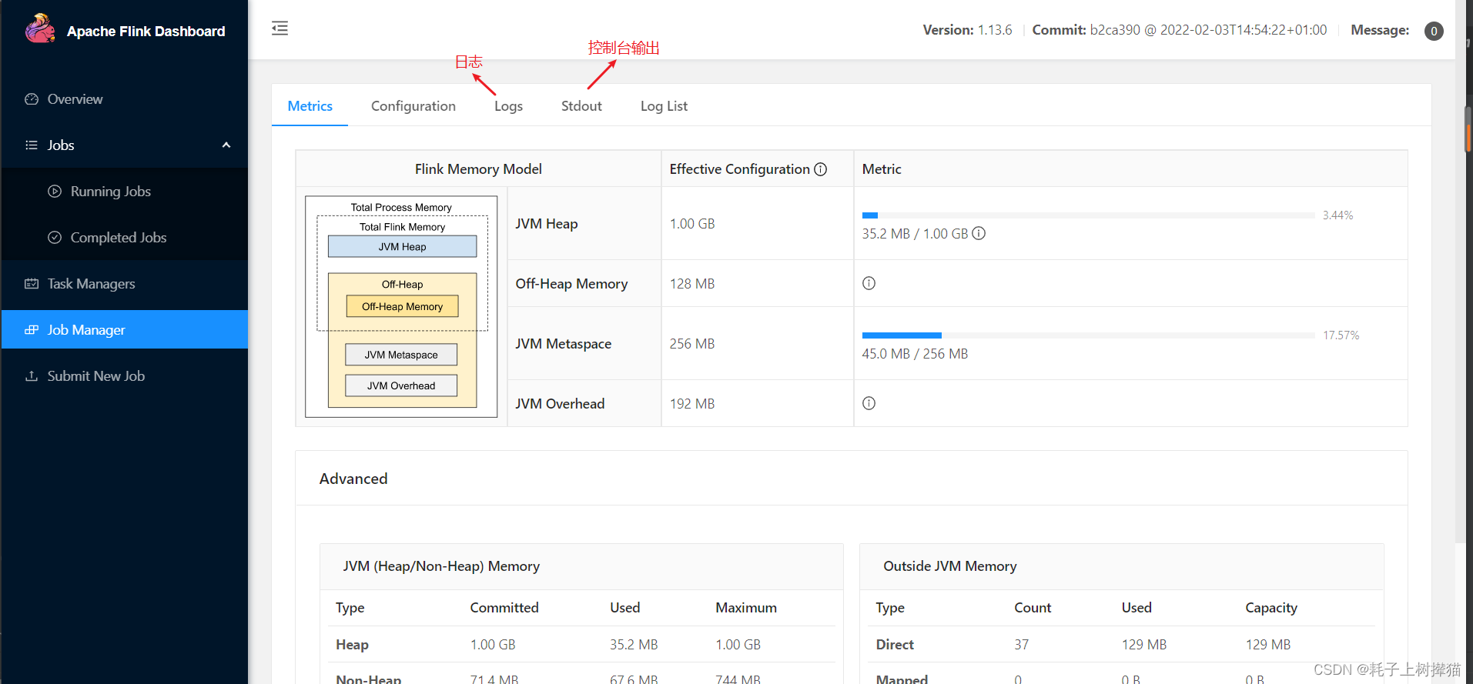Image resolution: width=1473 pixels, height=684 pixels.
Task: Click the Count column header
Action: 1033,608
